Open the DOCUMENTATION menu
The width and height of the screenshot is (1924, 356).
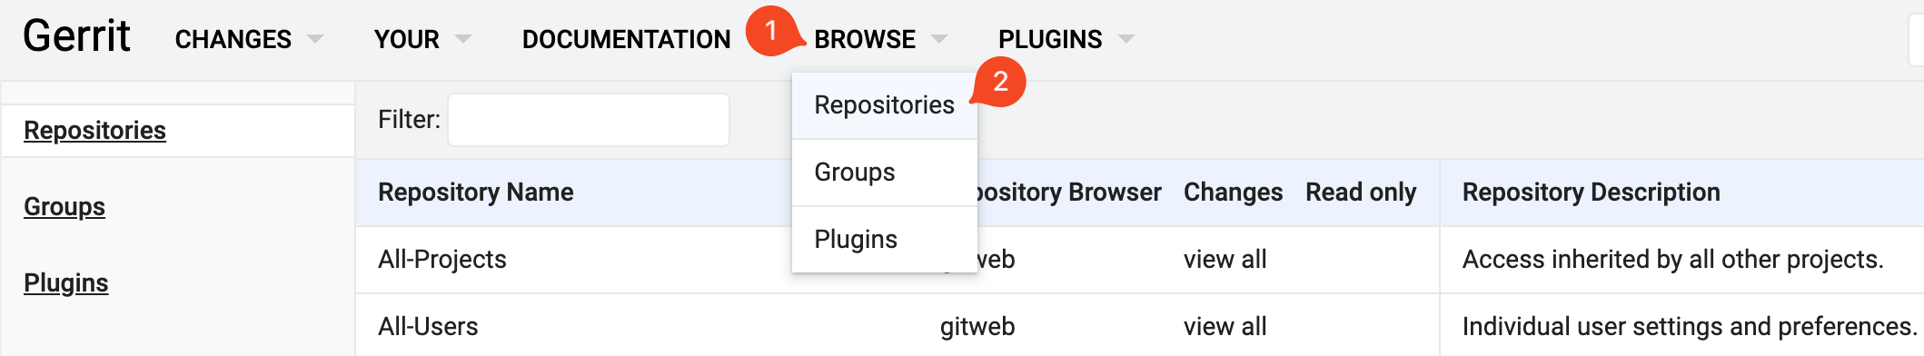pos(626,39)
